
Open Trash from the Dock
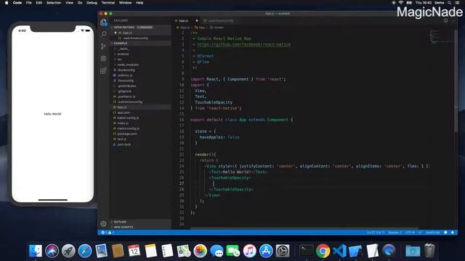tap(429, 251)
